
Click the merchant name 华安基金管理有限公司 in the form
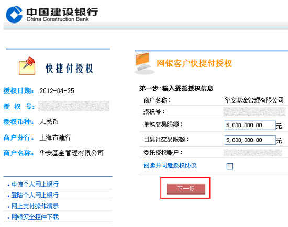click(x=254, y=100)
